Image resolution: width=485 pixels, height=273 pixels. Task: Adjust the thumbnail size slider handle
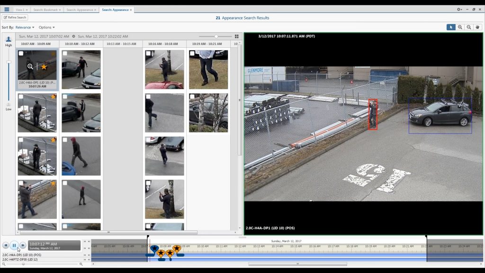216,36
